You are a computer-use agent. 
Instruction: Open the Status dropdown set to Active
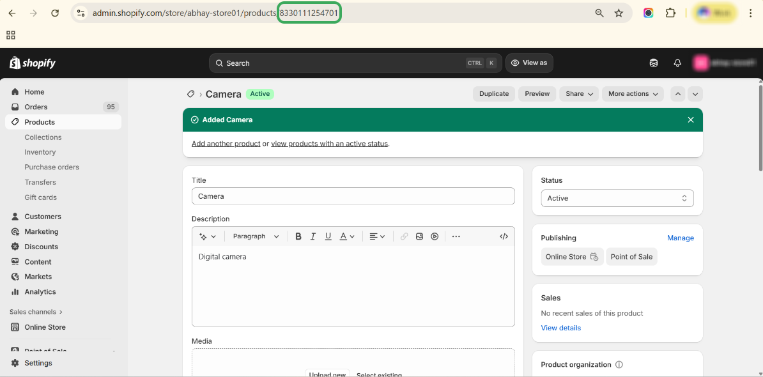[x=617, y=198]
